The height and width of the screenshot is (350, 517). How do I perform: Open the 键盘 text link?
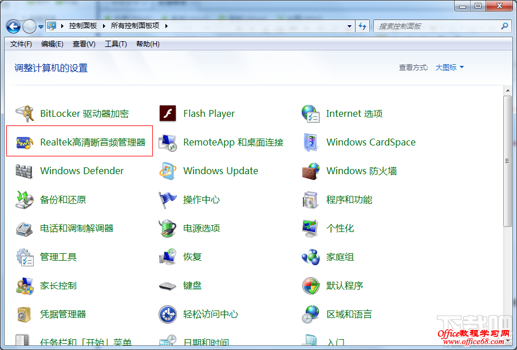click(x=192, y=286)
